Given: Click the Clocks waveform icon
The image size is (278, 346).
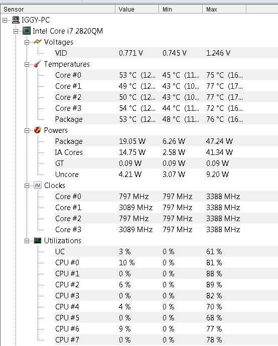Looking at the screenshot, I should pos(38,186).
